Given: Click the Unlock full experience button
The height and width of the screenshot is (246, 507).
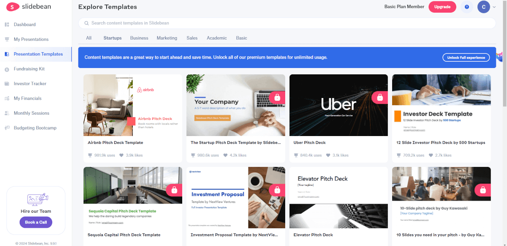Looking at the screenshot, I should point(466,58).
